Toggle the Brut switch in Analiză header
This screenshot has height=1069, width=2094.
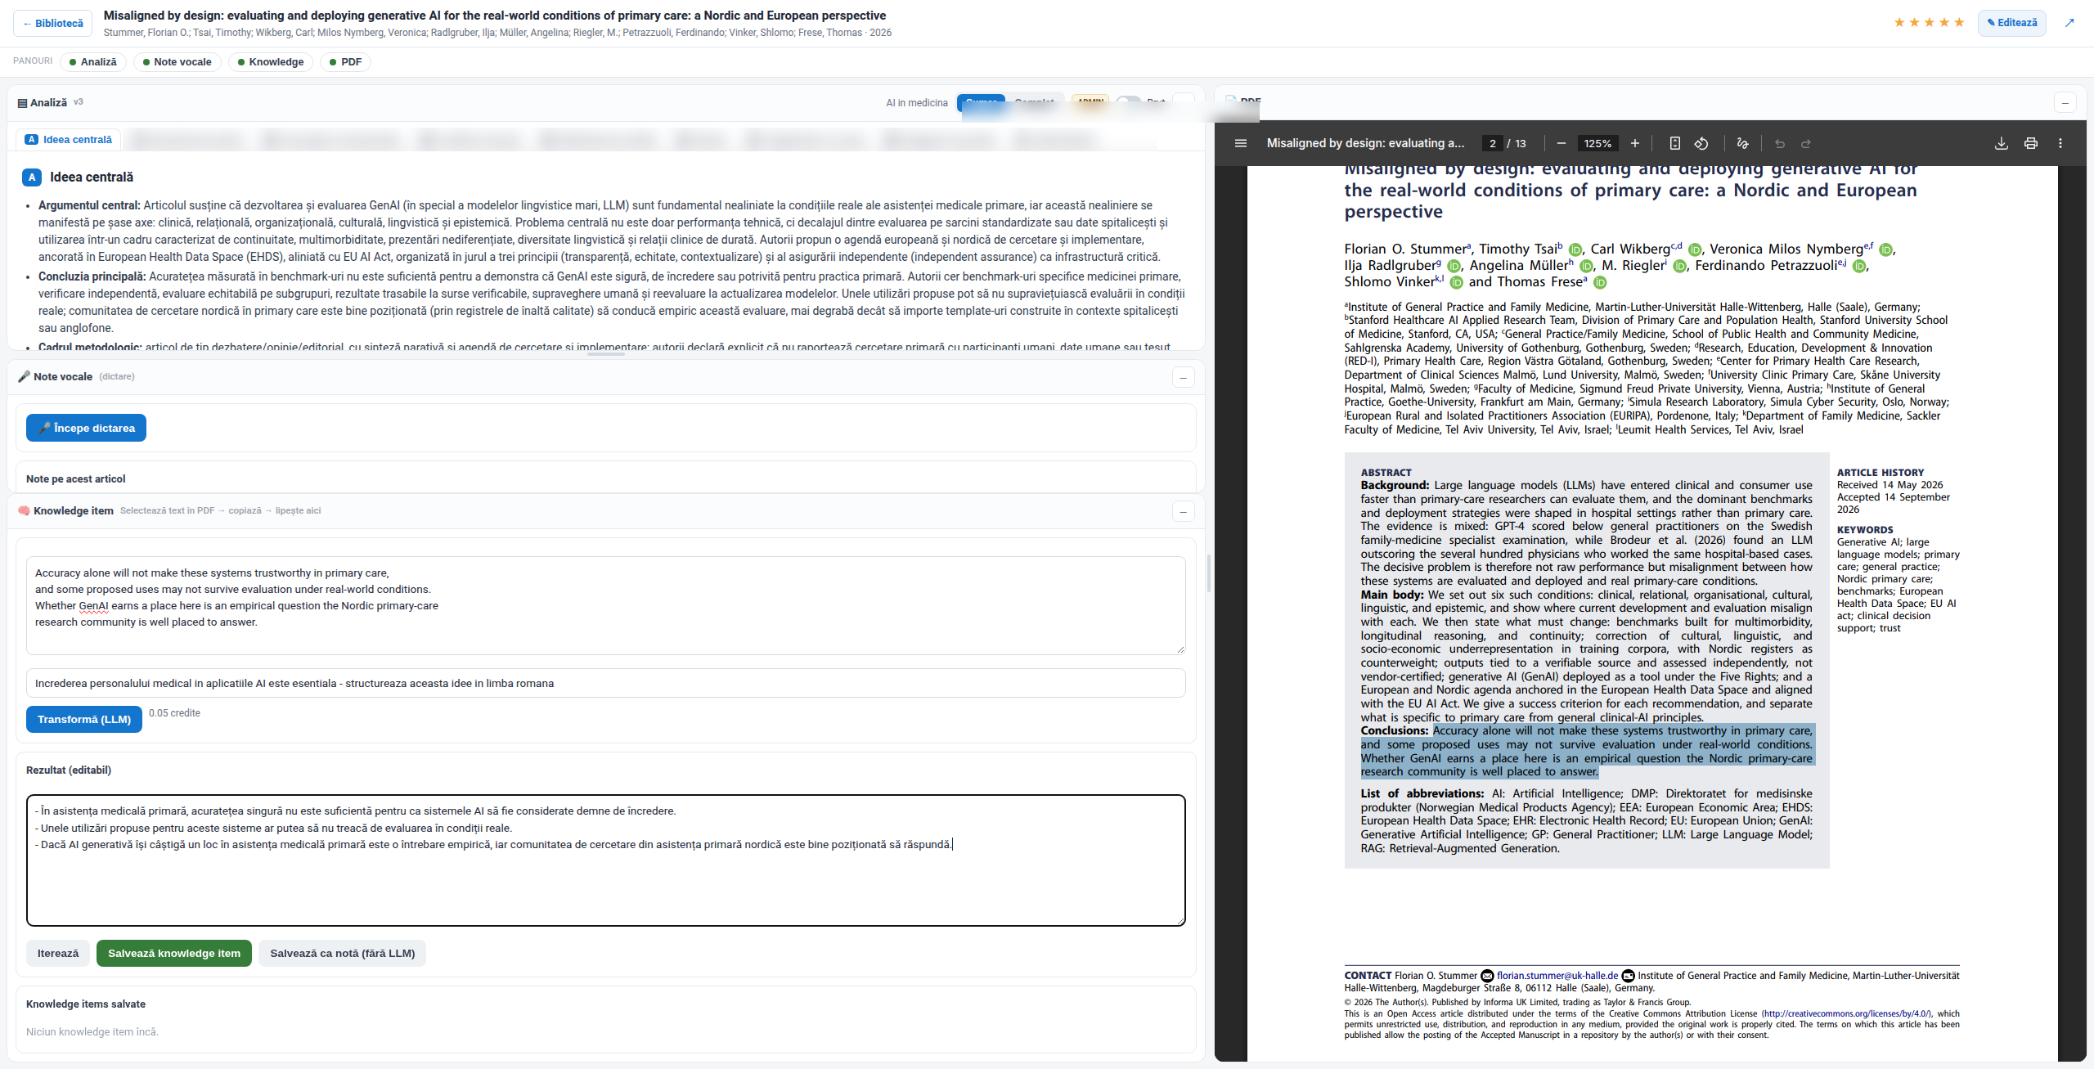coord(1129,101)
